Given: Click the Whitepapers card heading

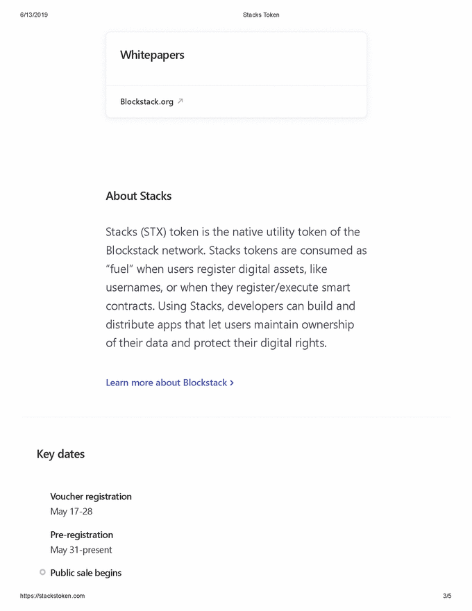Looking at the screenshot, I should click(x=152, y=55).
